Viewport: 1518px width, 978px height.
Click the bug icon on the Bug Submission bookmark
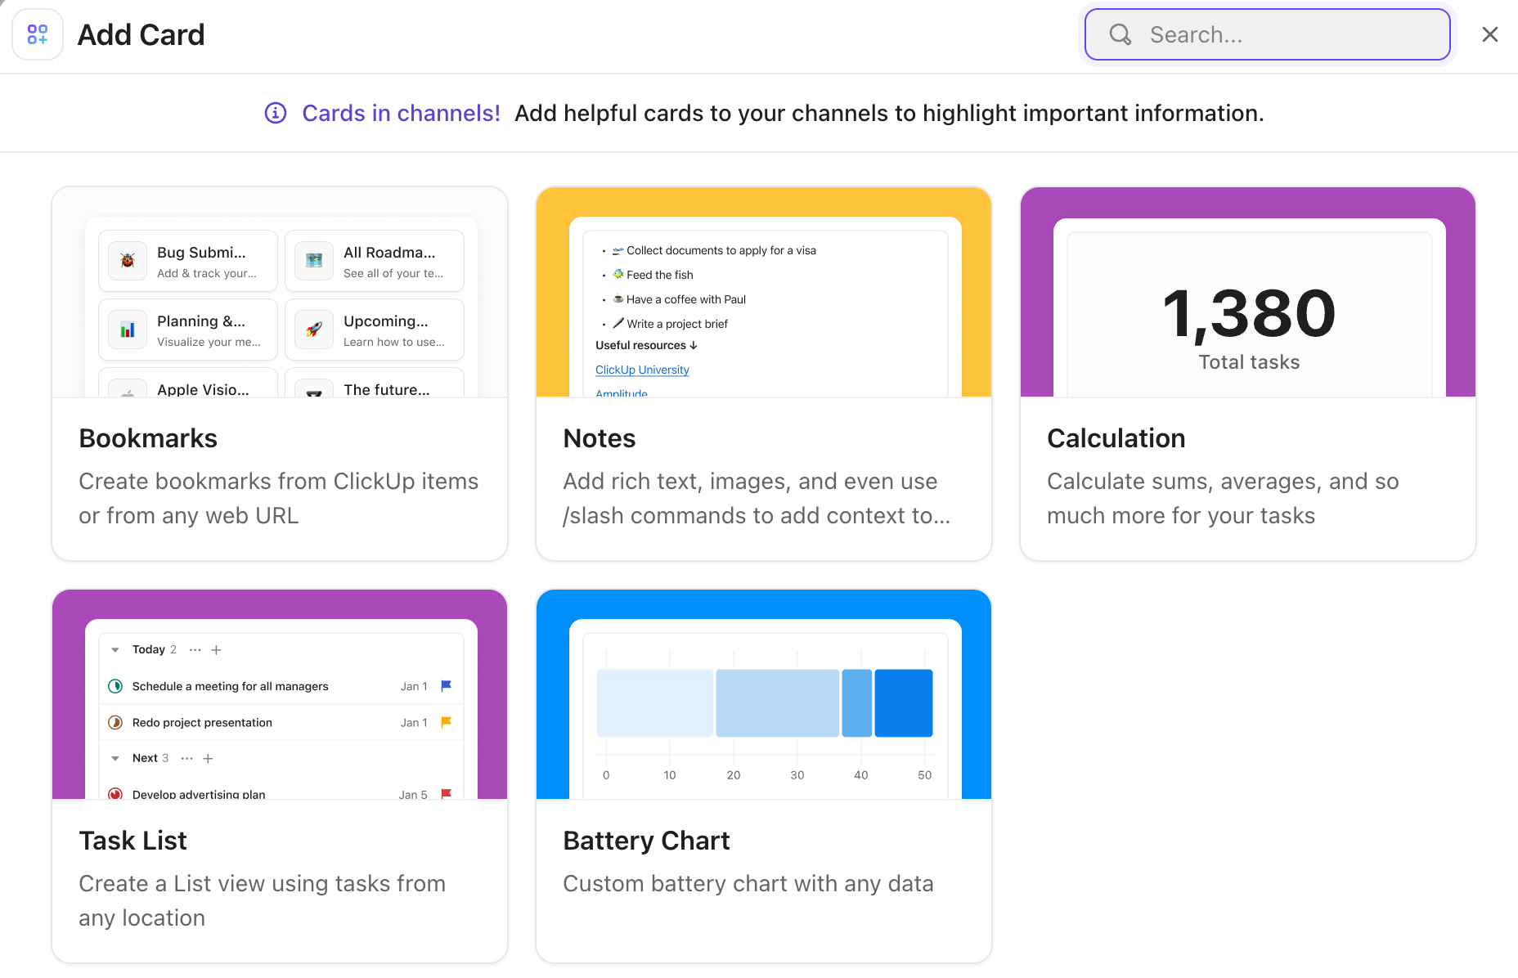pyautogui.click(x=128, y=260)
